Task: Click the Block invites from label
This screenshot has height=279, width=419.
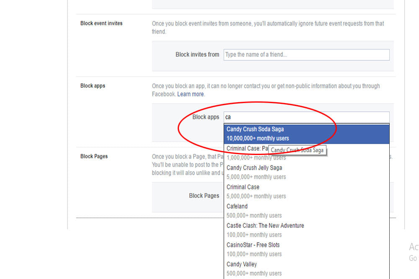Action: click(x=197, y=54)
